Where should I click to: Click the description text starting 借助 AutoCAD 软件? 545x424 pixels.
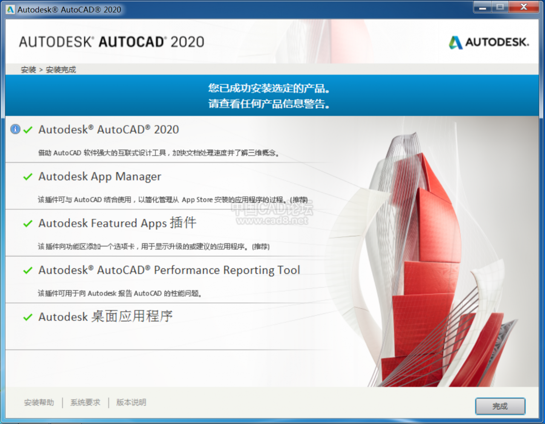[x=159, y=153]
